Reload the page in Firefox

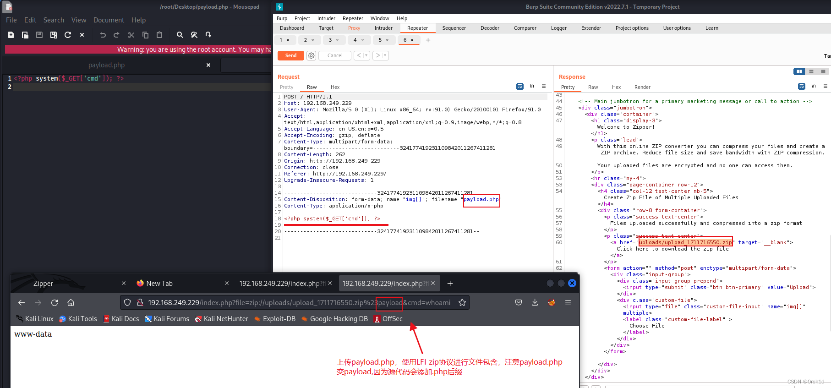coord(55,302)
